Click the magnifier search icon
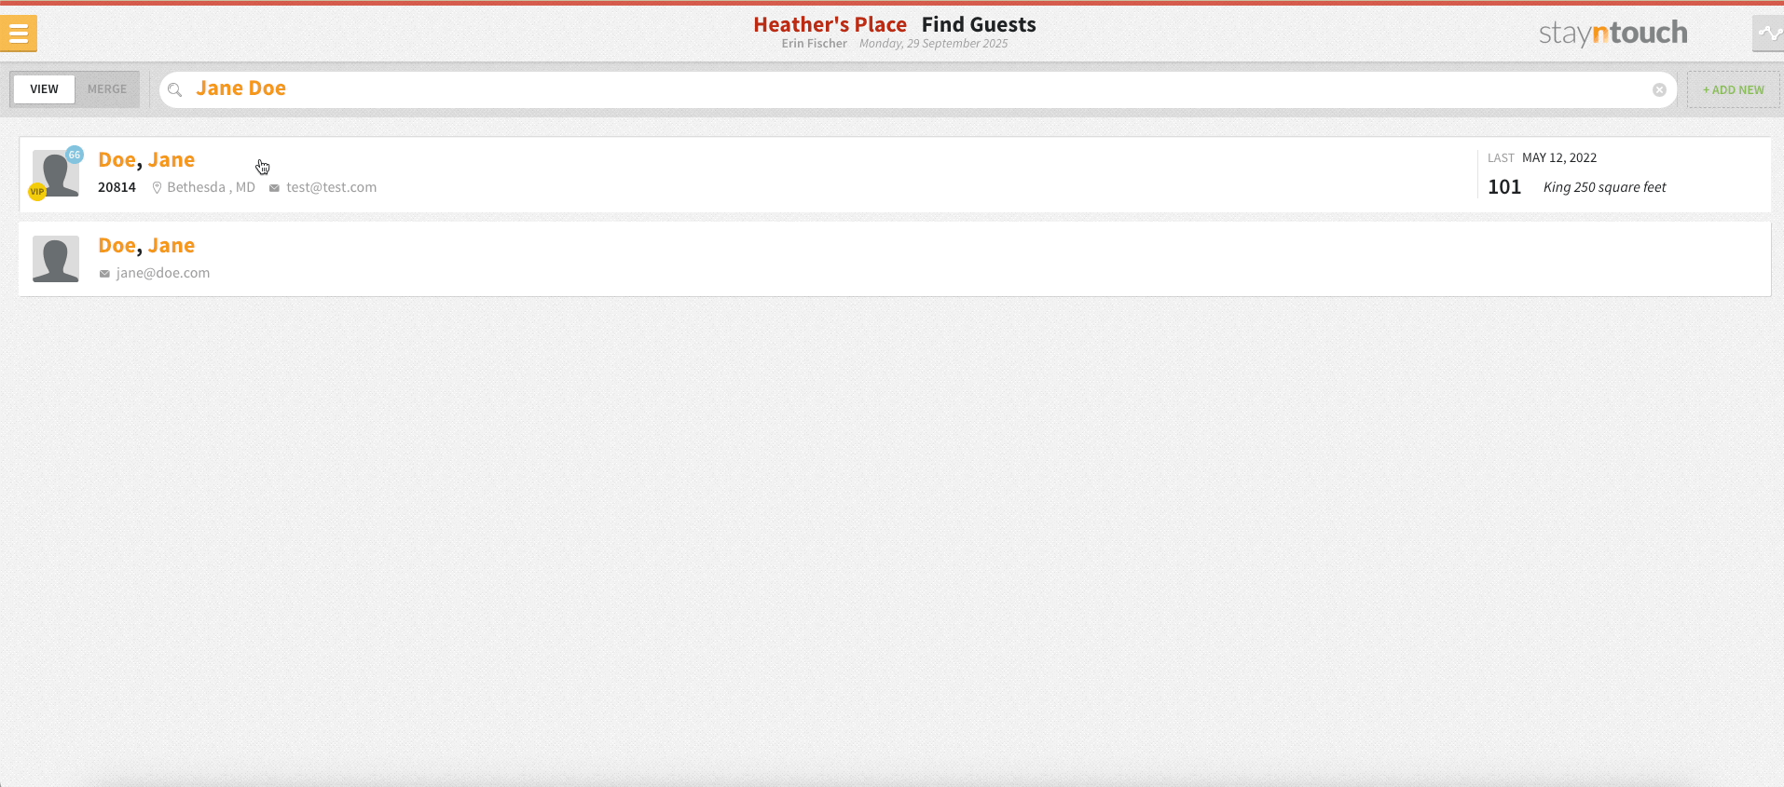The width and height of the screenshot is (1784, 787). [174, 89]
